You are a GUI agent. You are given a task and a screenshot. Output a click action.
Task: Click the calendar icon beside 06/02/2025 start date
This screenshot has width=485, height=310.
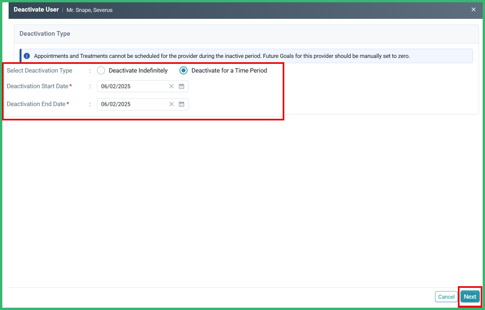click(x=181, y=86)
